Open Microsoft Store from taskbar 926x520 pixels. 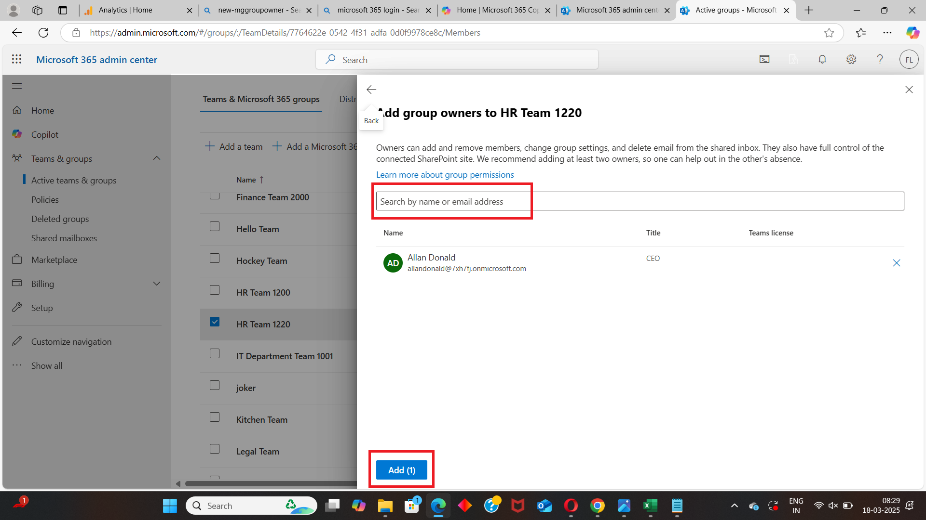click(411, 506)
